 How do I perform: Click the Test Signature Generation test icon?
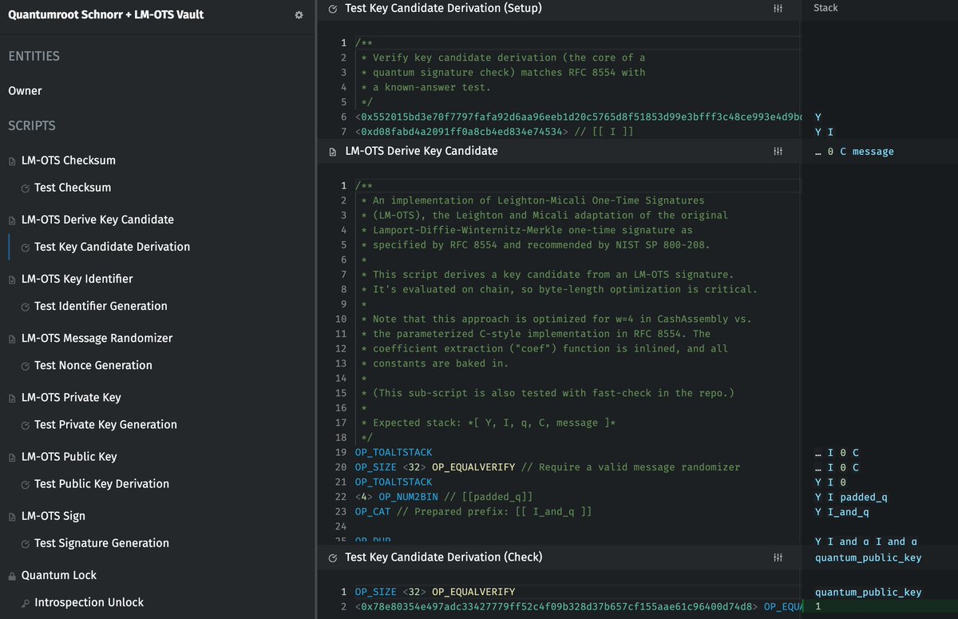pos(26,543)
